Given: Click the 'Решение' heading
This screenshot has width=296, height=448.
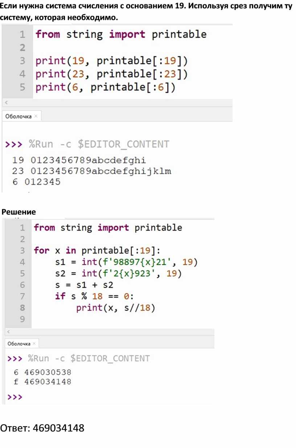Looking at the screenshot, I should click(x=19, y=212).
